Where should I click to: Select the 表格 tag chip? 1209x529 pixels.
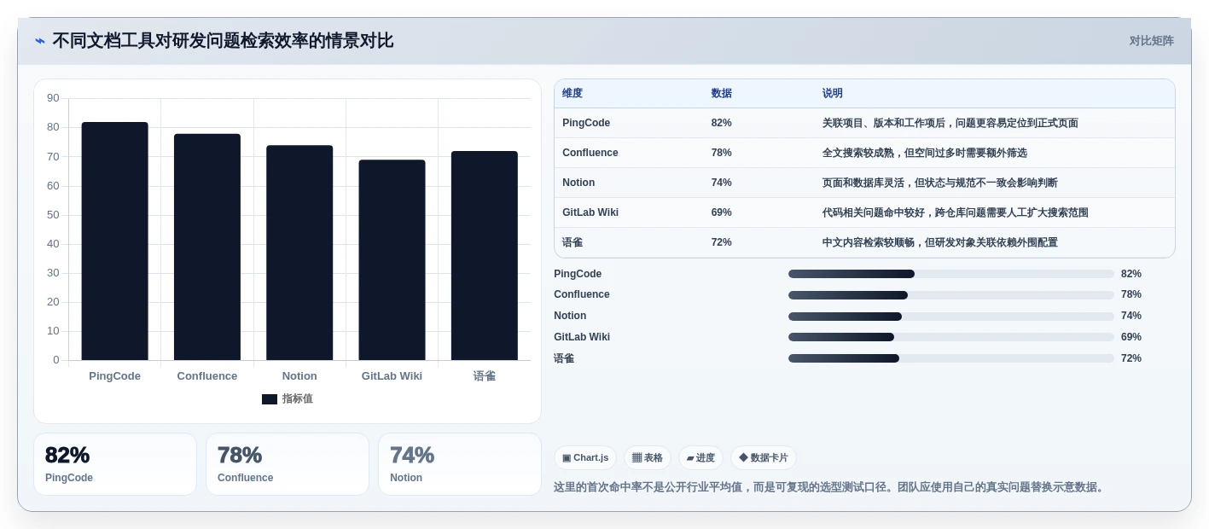pos(648,458)
